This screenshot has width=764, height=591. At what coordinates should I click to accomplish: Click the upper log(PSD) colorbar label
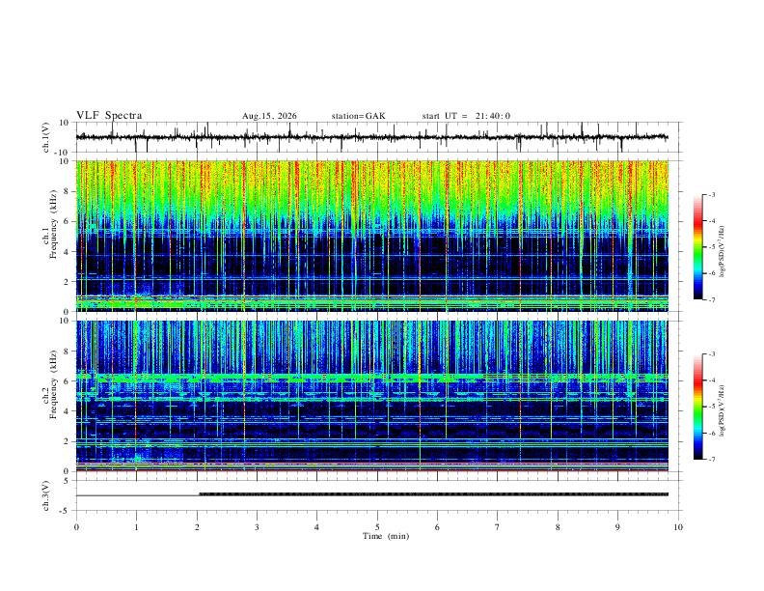point(722,252)
